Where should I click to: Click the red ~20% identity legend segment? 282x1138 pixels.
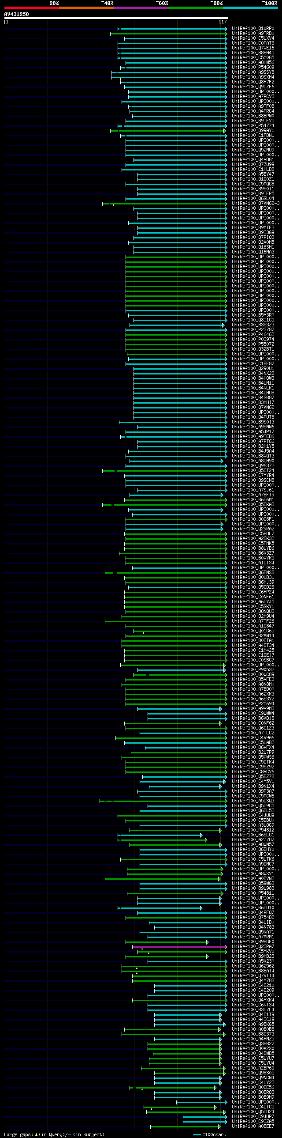click(x=31, y=8)
